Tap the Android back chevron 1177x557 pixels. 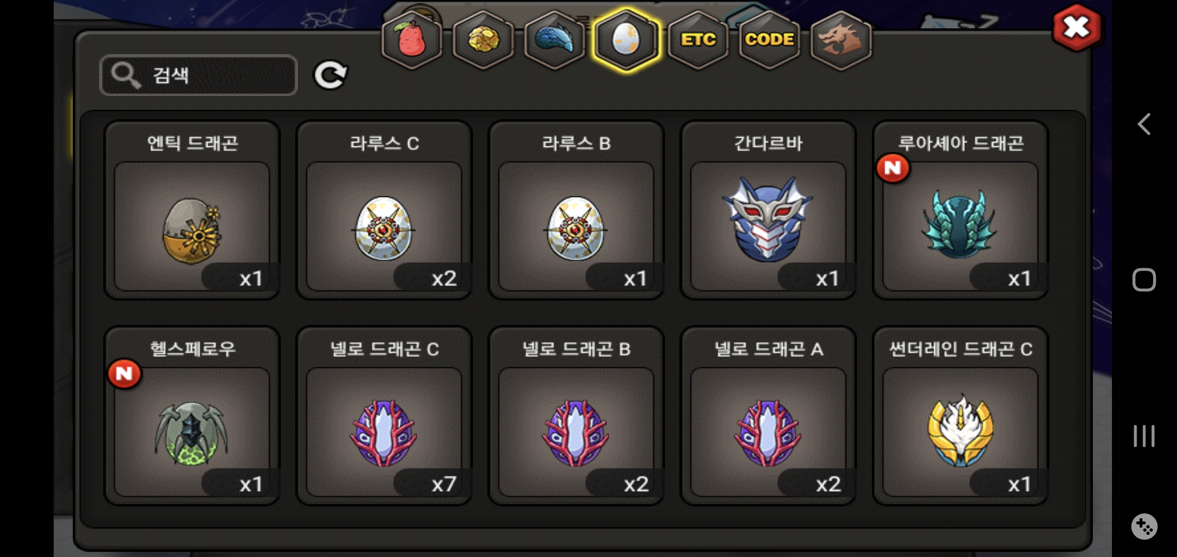pyautogui.click(x=1144, y=124)
